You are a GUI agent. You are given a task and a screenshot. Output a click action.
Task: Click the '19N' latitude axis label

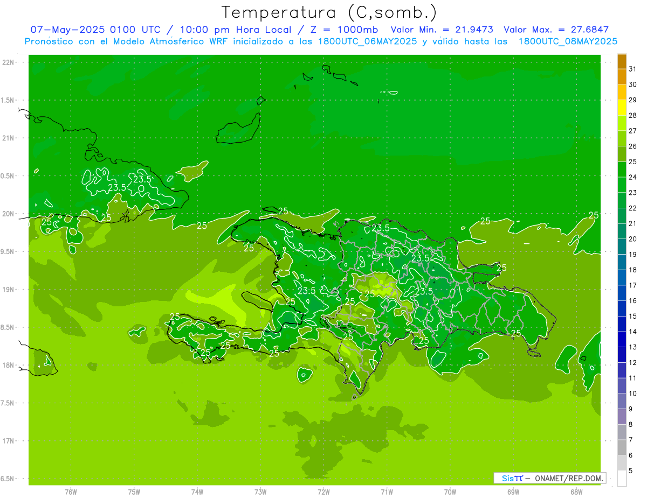click(9, 290)
